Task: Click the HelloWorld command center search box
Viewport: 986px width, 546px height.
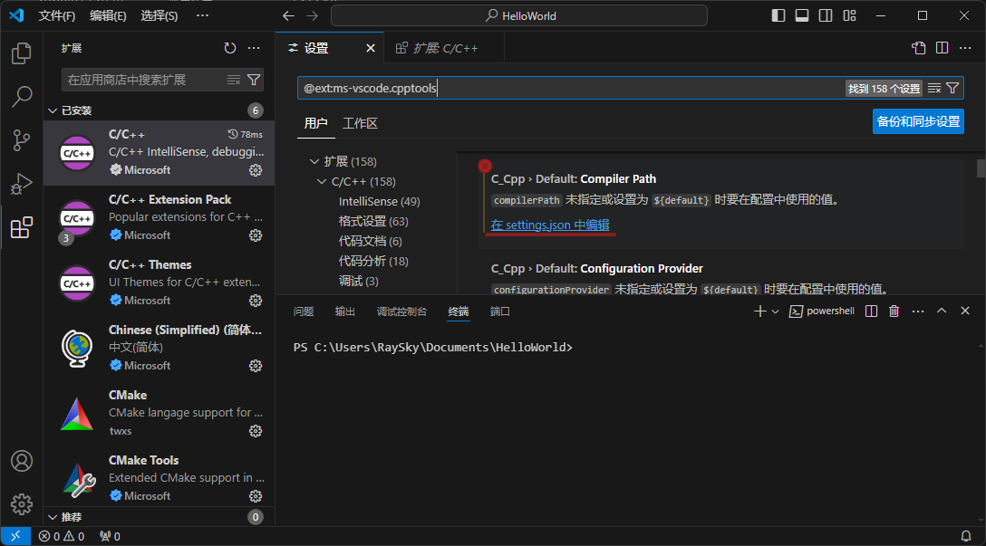Action: (518, 15)
